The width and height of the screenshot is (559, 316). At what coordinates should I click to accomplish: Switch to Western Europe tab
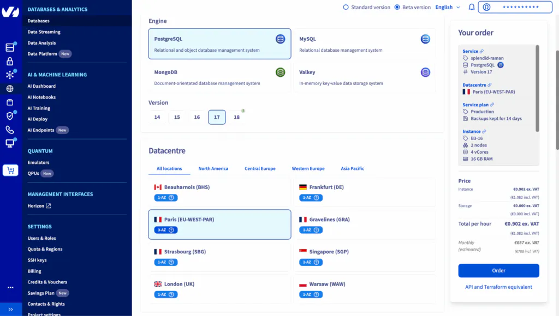[x=308, y=169]
